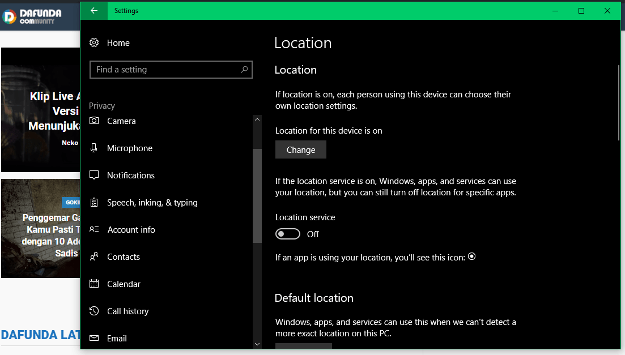625x355 pixels.
Task: Click the Microphone icon in the sidebar
Action: coord(95,148)
